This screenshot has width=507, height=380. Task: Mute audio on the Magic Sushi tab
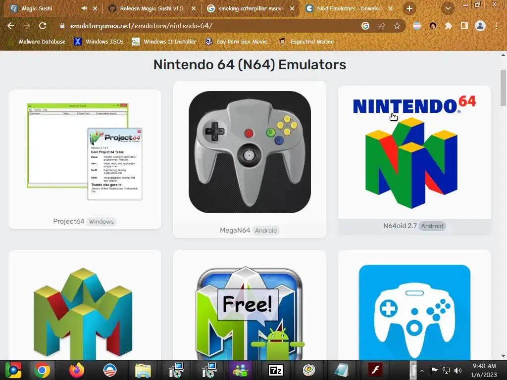(84, 8)
